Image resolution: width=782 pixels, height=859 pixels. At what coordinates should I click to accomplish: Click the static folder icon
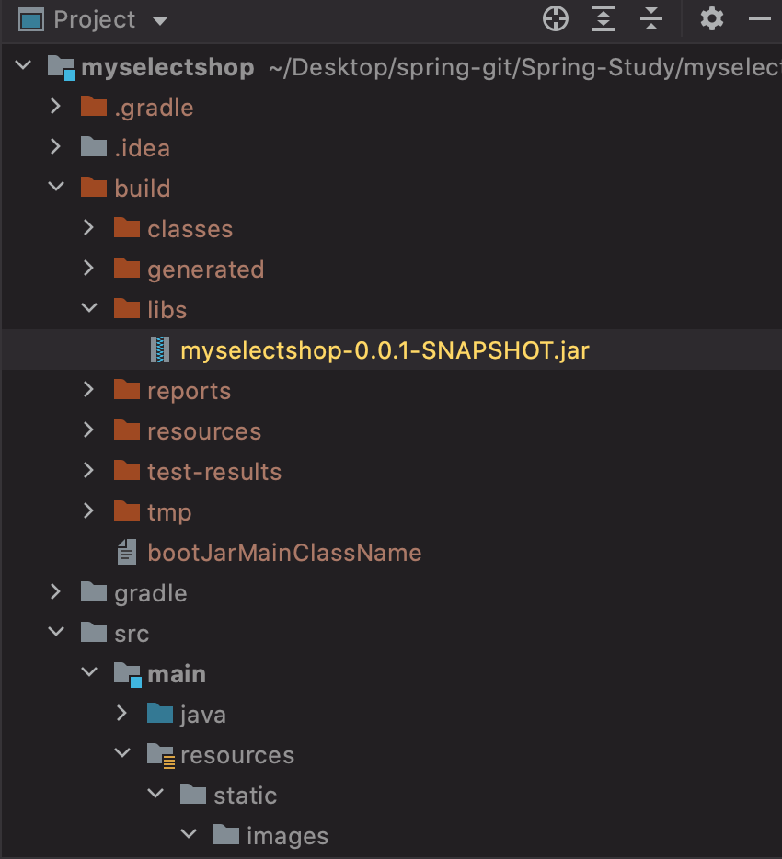(x=193, y=795)
